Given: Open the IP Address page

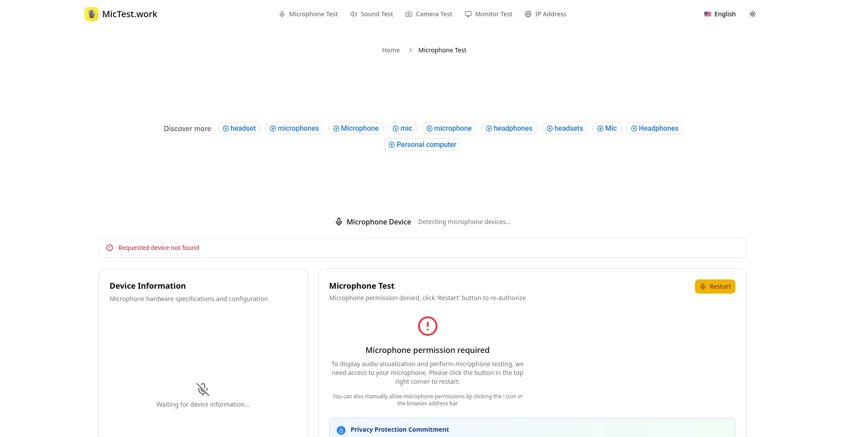Looking at the screenshot, I should tap(546, 14).
